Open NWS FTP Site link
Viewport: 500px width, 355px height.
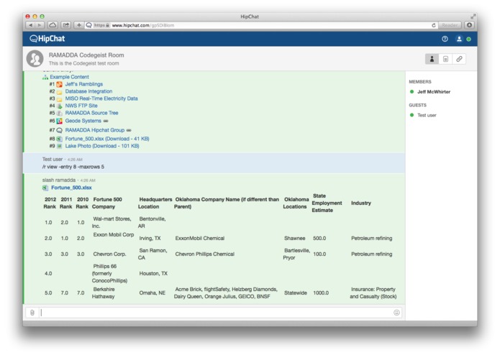click(81, 106)
